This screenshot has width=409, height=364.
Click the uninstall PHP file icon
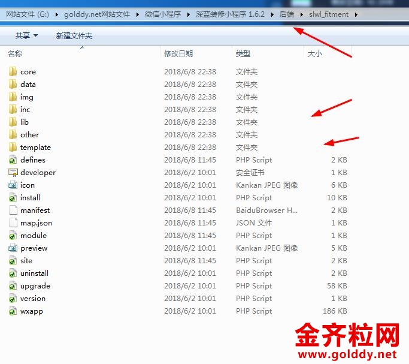pos(13,273)
